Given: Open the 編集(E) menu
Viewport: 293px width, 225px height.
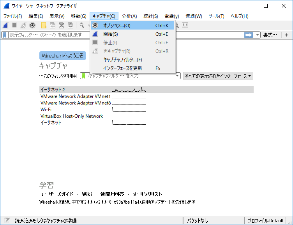Looking at the screenshot, I should 36,16.
